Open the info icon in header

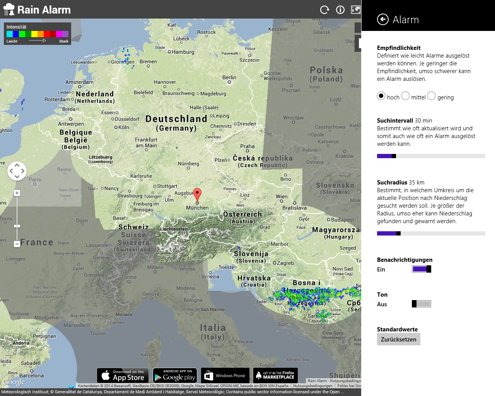point(340,10)
